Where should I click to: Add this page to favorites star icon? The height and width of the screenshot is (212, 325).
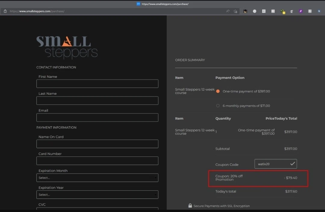coord(235,11)
